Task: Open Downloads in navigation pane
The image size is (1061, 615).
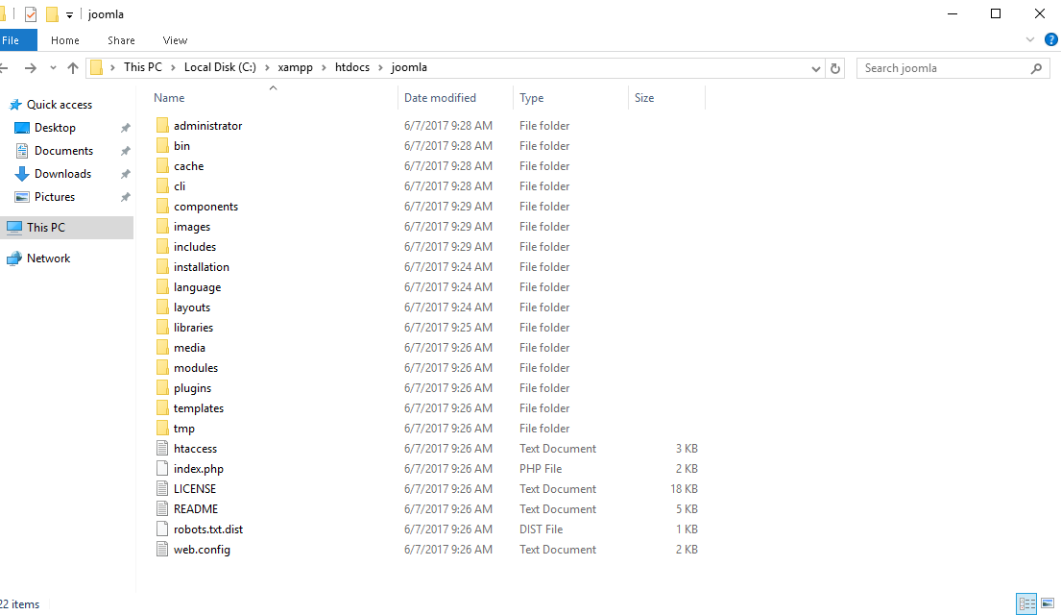Action: pyautogui.click(x=62, y=173)
